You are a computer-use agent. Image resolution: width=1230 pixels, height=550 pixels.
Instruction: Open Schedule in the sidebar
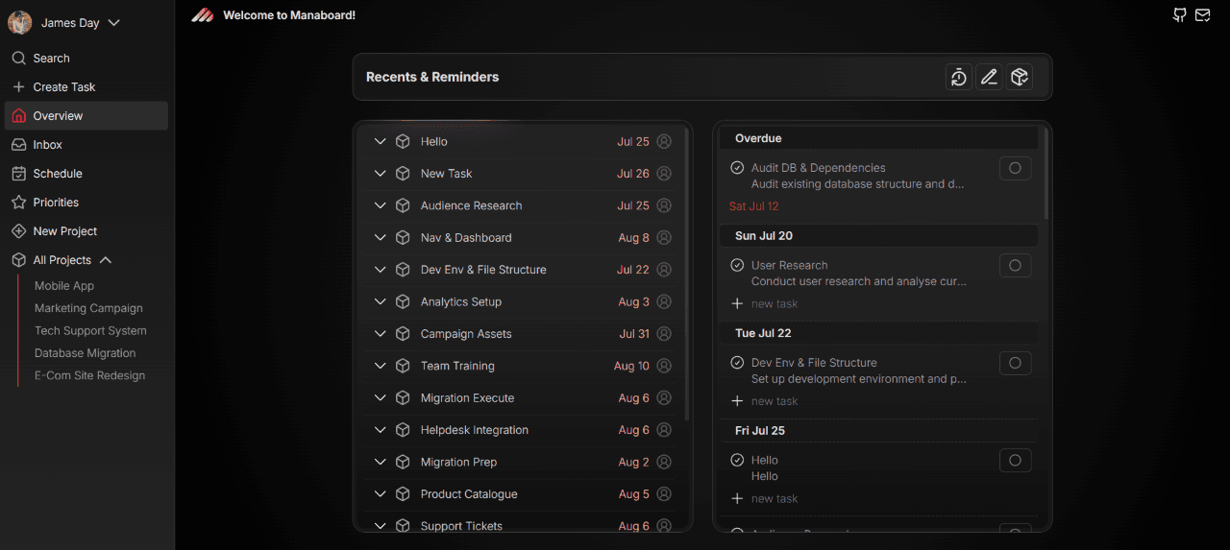(x=86, y=174)
